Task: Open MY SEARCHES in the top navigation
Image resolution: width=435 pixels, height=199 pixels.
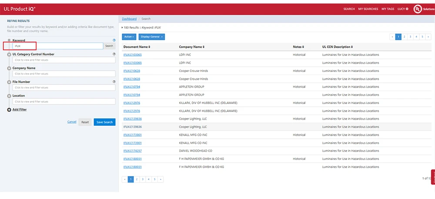Action: (368, 9)
